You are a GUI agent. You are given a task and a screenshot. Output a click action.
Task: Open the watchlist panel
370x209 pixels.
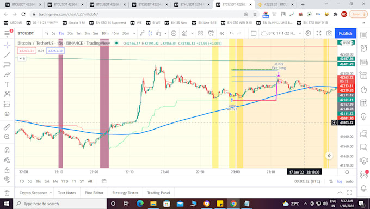pyautogui.click(x=363, y=35)
